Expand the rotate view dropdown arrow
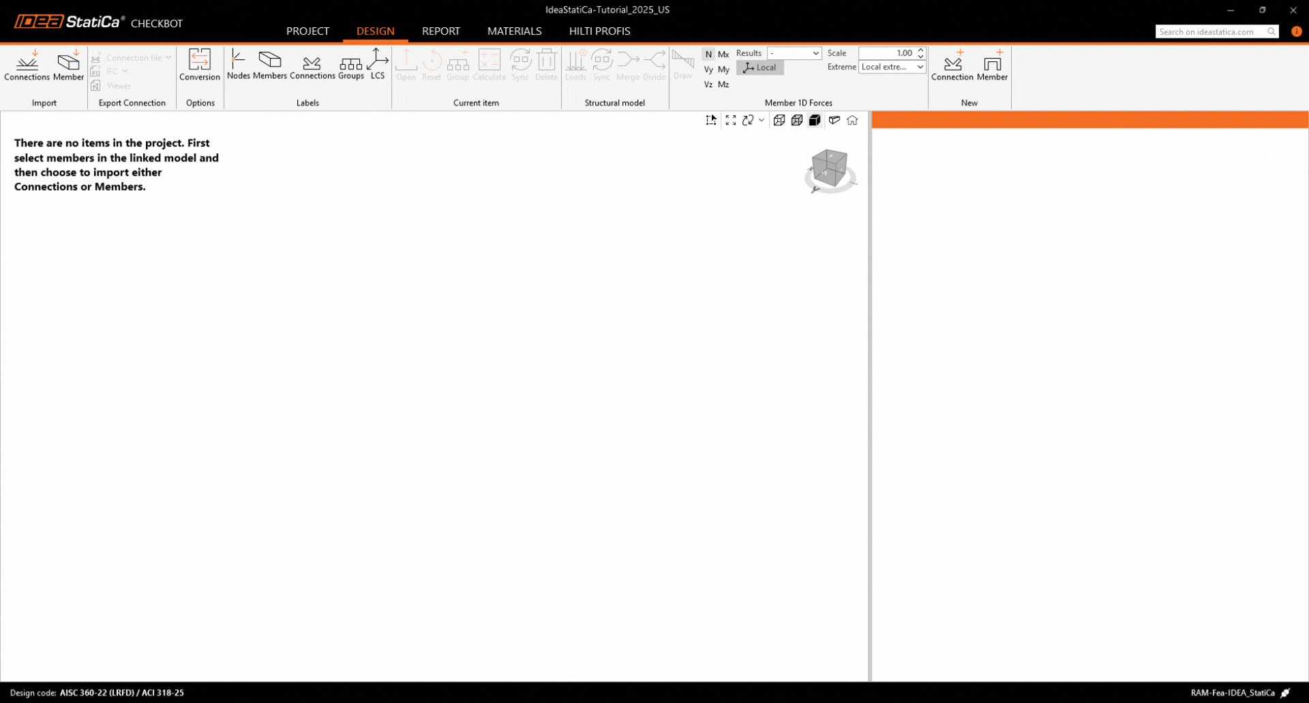 [x=762, y=121]
